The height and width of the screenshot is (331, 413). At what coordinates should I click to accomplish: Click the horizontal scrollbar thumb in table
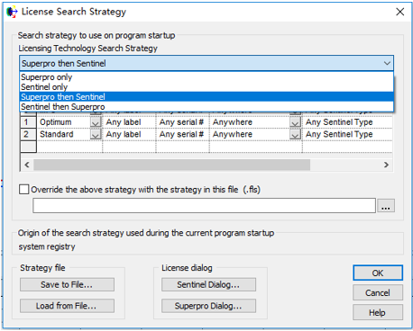pos(171,165)
